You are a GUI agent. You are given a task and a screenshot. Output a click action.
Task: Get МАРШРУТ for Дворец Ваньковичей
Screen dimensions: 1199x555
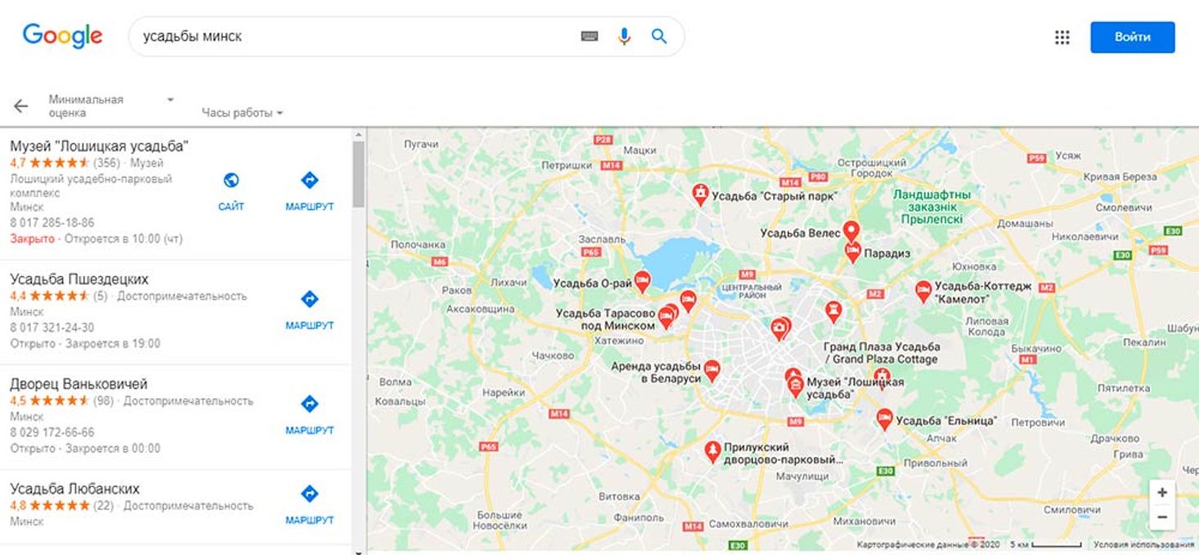pos(309,414)
